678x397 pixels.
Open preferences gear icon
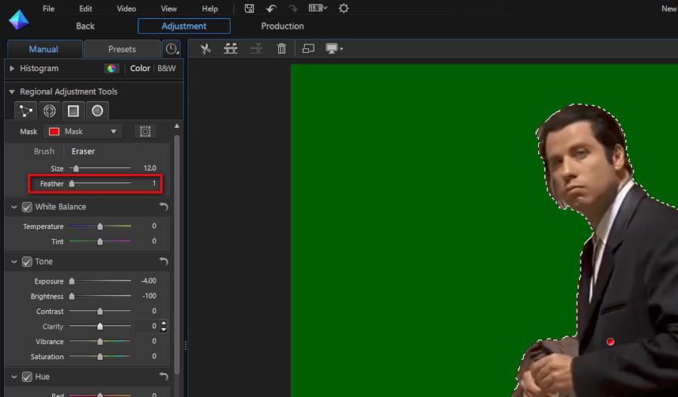point(343,8)
